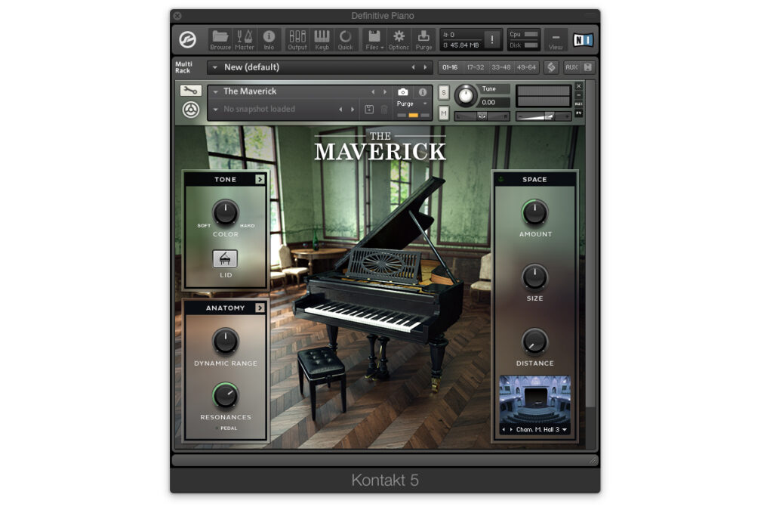Switch to the 49-64 rack page

(x=526, y=67)
